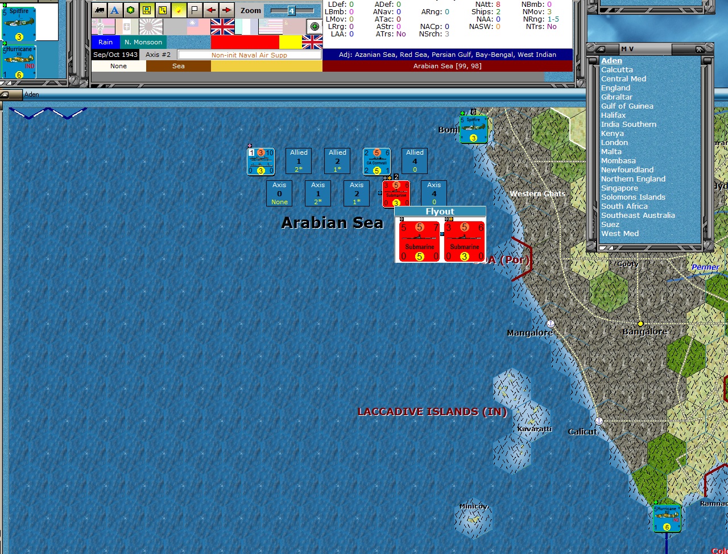Click the small Union Jack beside the yellow bar
Viewport: 728px width, 554px height.
click(312, 42)
